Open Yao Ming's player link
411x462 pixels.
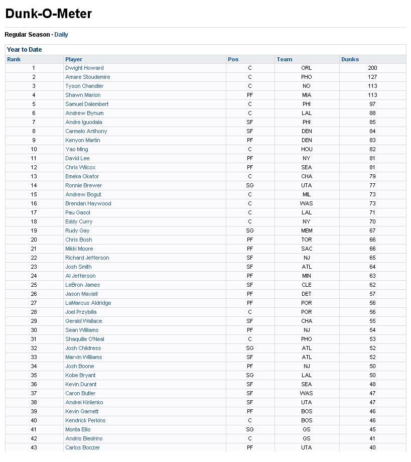coord(77,149)
